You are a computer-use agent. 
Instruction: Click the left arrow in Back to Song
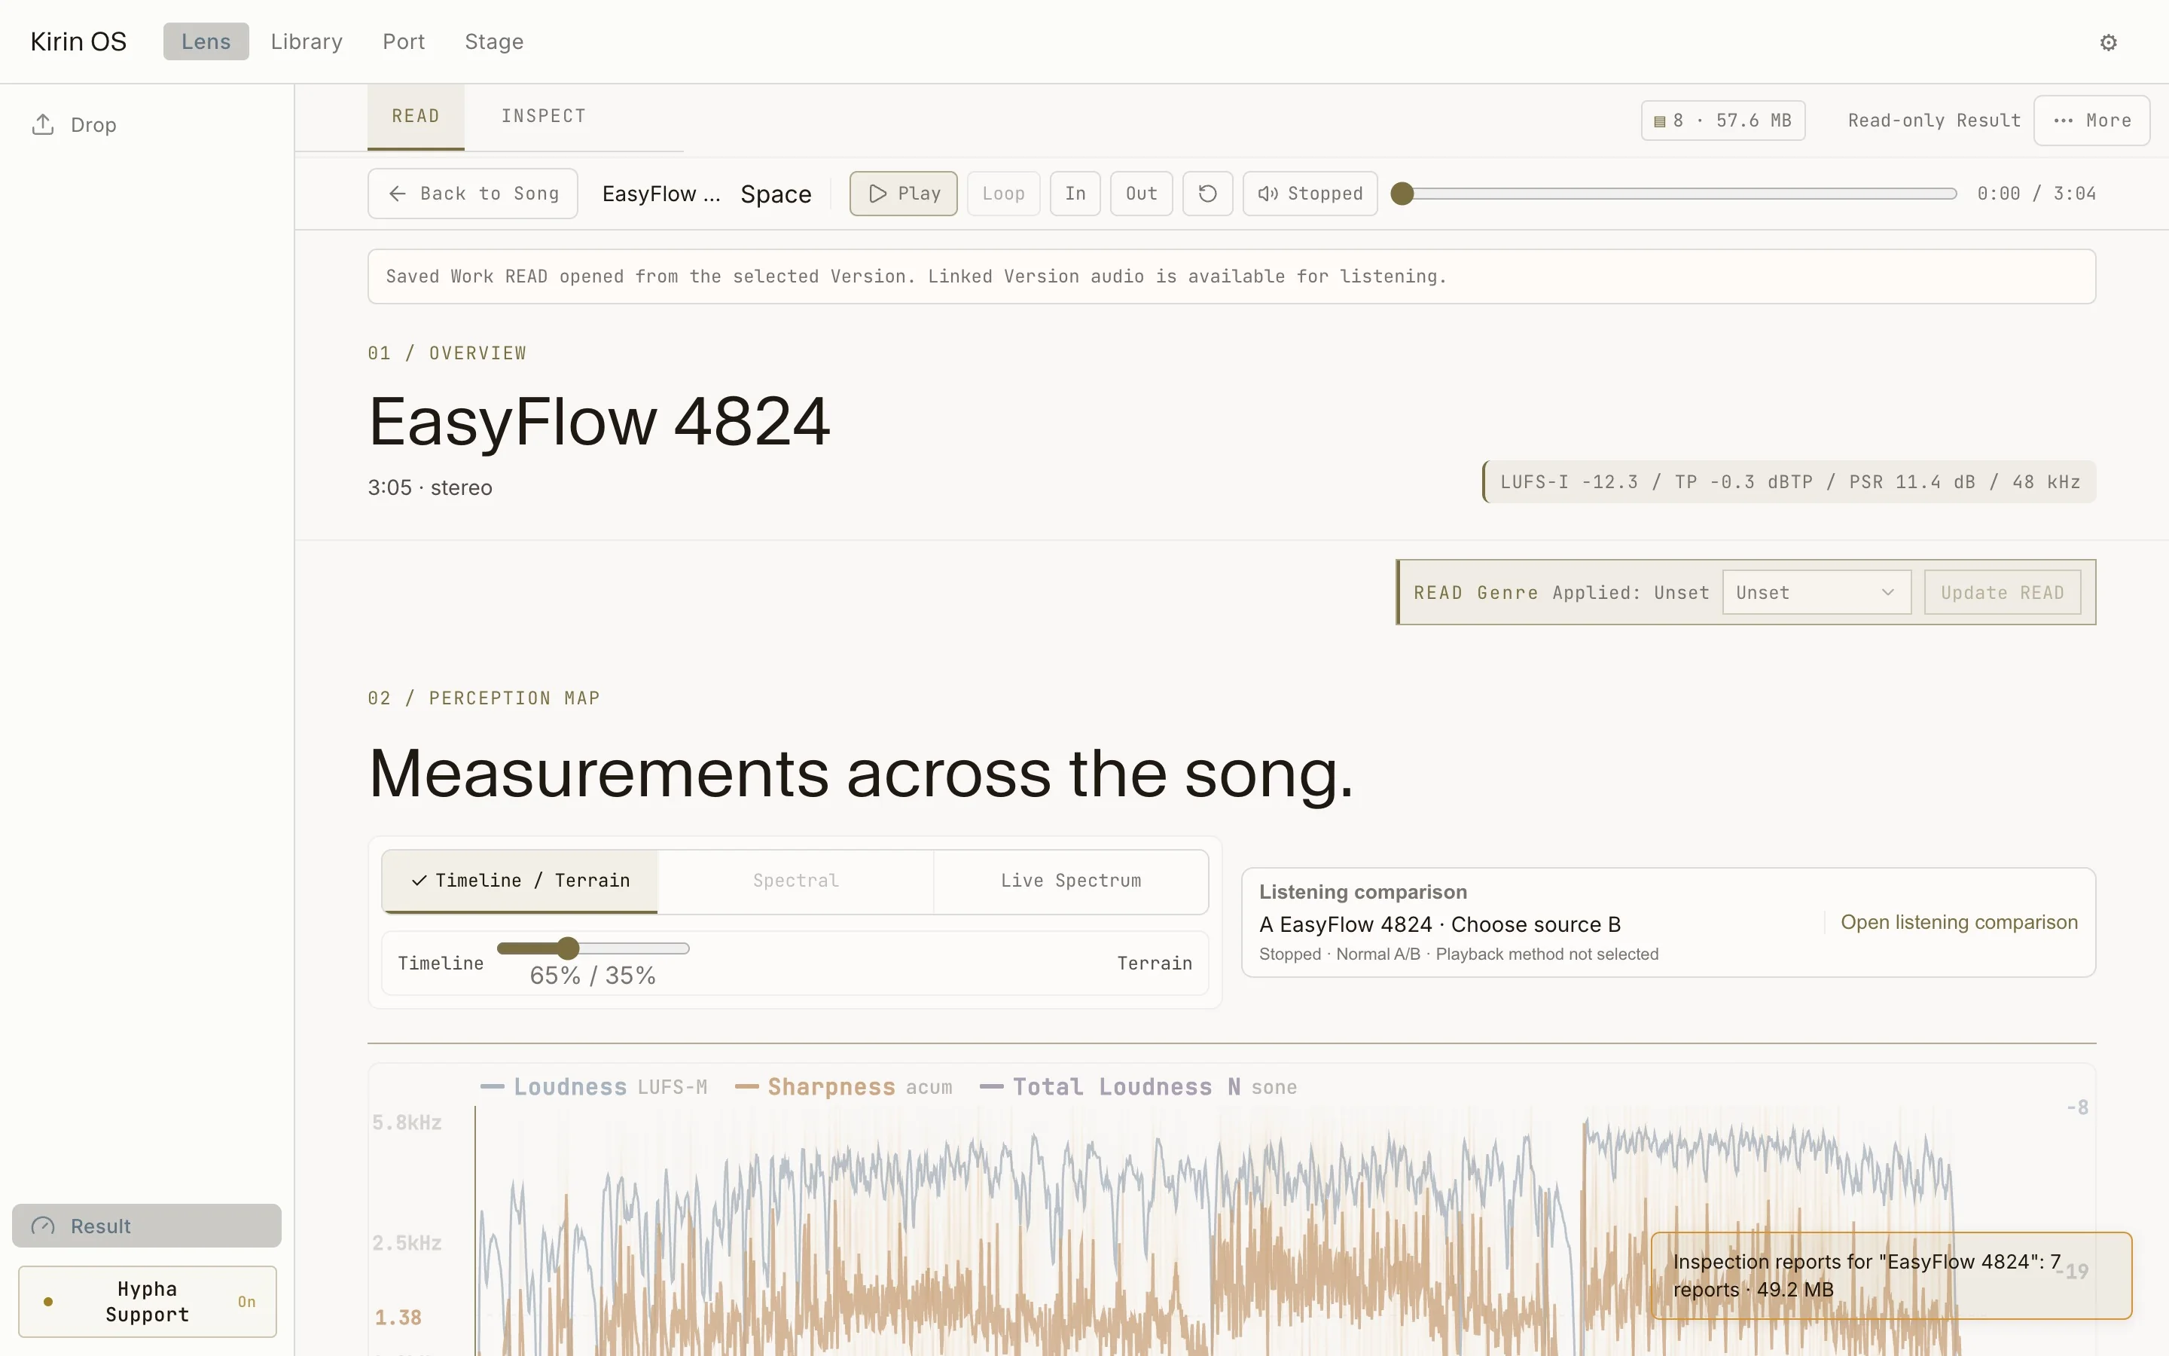coord(397,194)
